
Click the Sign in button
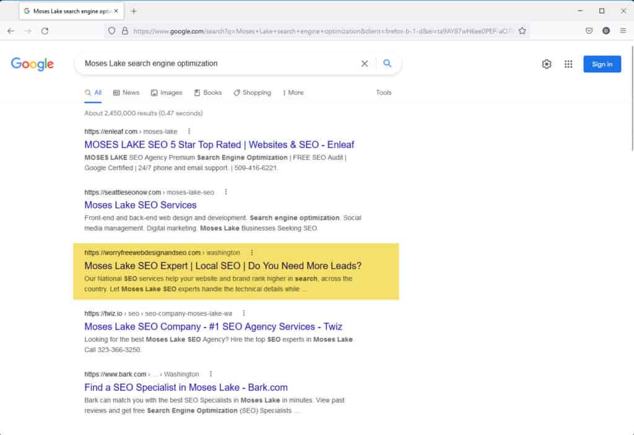click(602, 64)
